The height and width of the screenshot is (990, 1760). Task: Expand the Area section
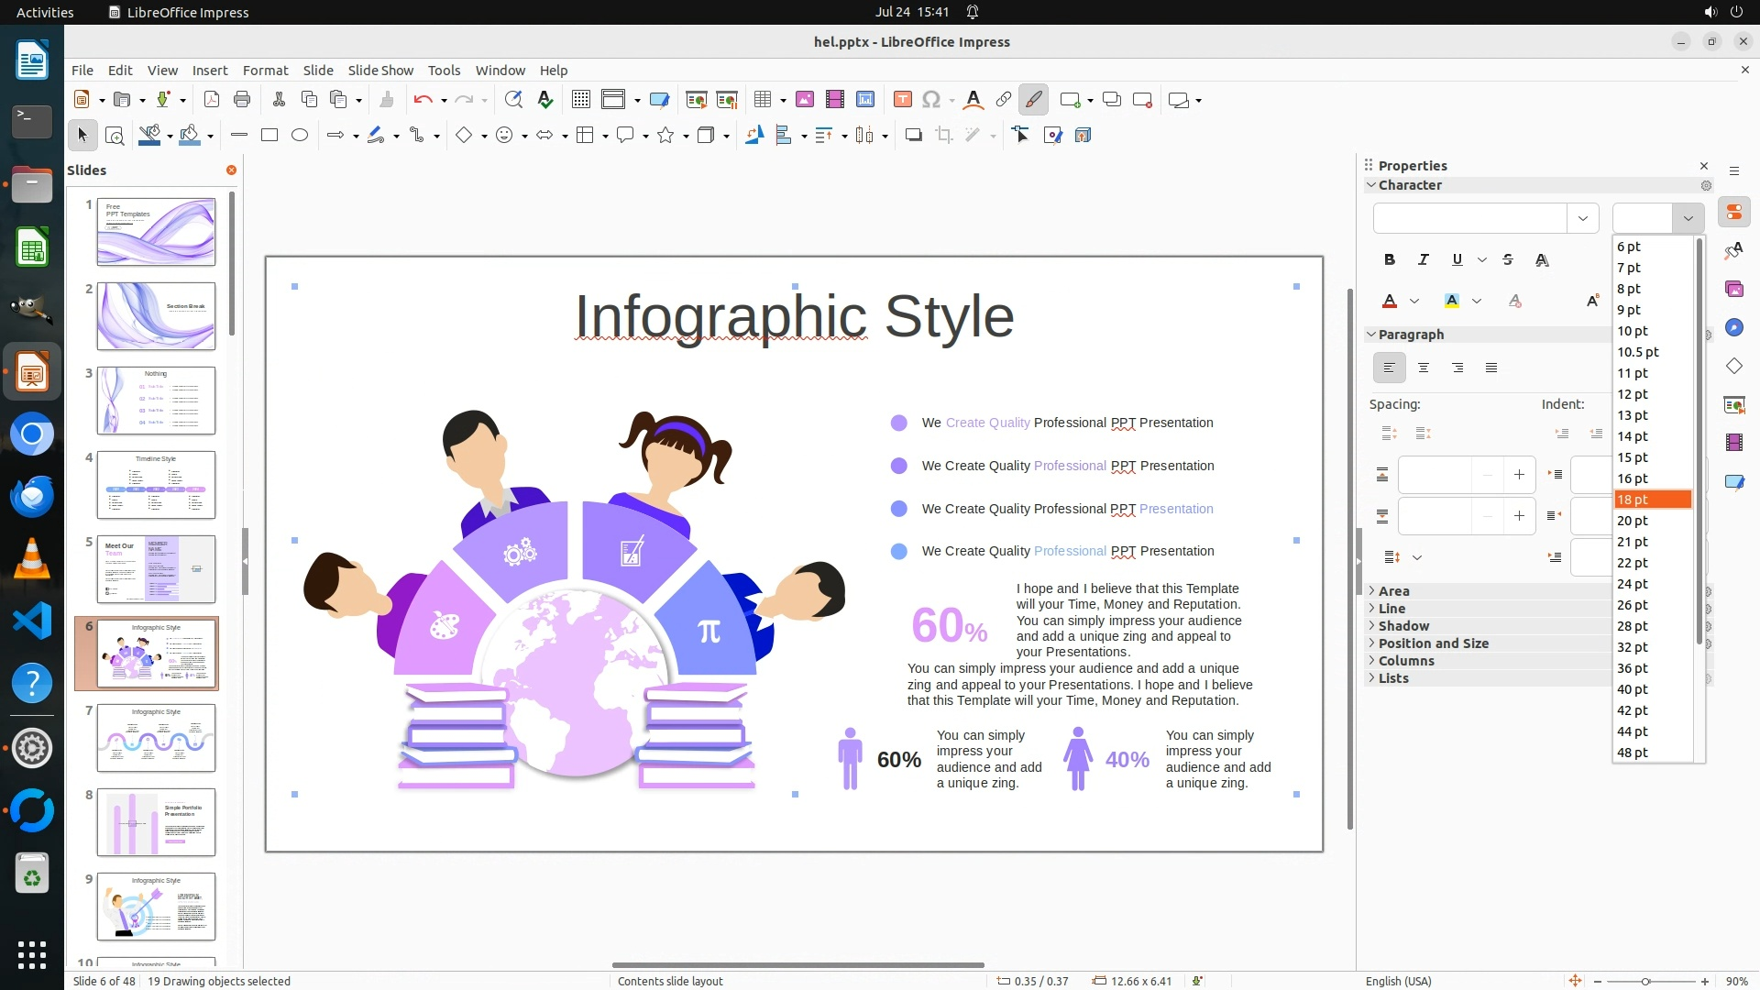[x=1393, y=591]
